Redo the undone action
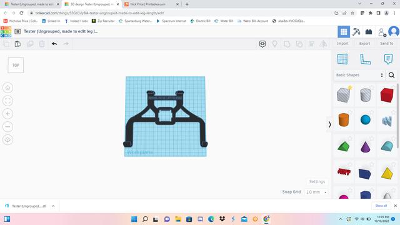Image resolution: width=400 pixels, height=225 pixels. (x=66, y=44)
